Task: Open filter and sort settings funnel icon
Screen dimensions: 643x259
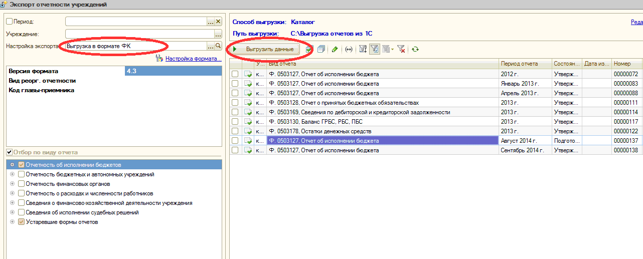Action: pos(363,49)
